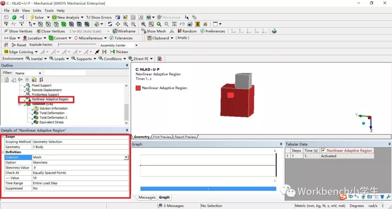Open the Edit menu

click(16, 11)
